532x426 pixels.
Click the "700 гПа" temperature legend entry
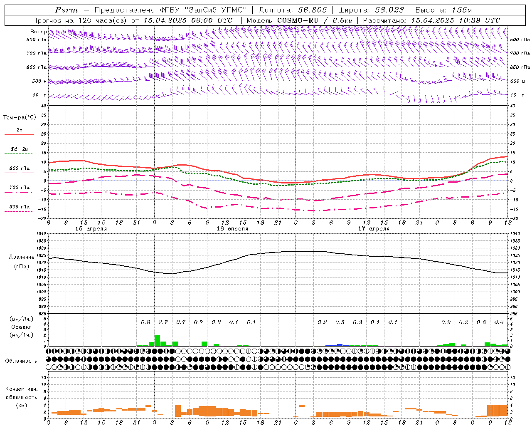pos(20,188)
